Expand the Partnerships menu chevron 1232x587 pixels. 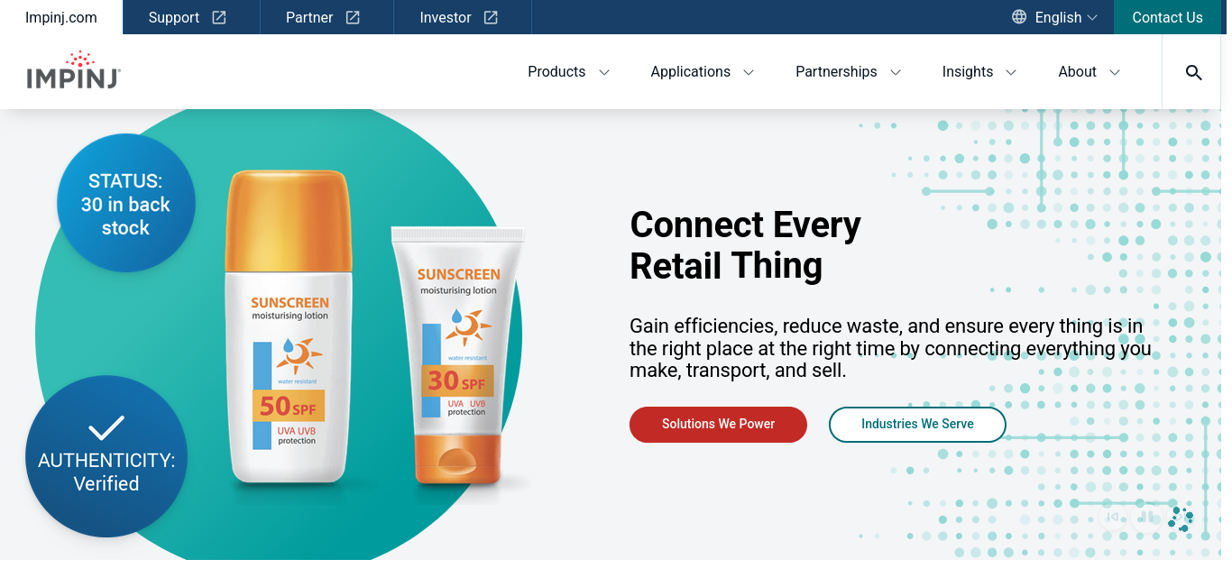(896, 72)
